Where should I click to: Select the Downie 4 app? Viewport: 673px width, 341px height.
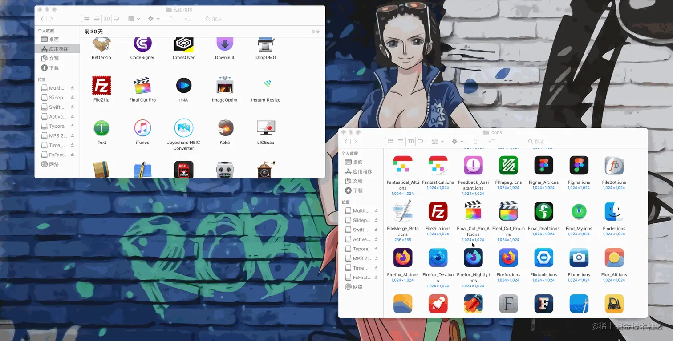[x=224, y=45]
